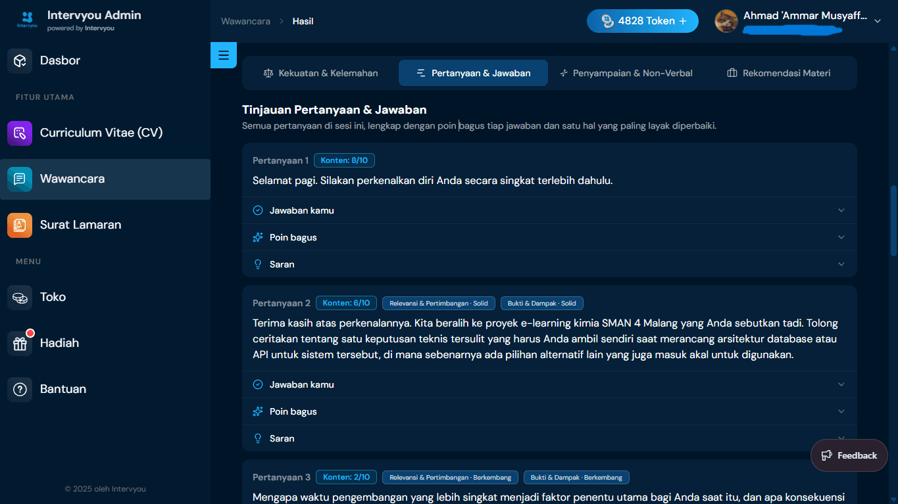The image size is (898, 504).
Task: Open the user account dropdown chevron
Action: 877,21
